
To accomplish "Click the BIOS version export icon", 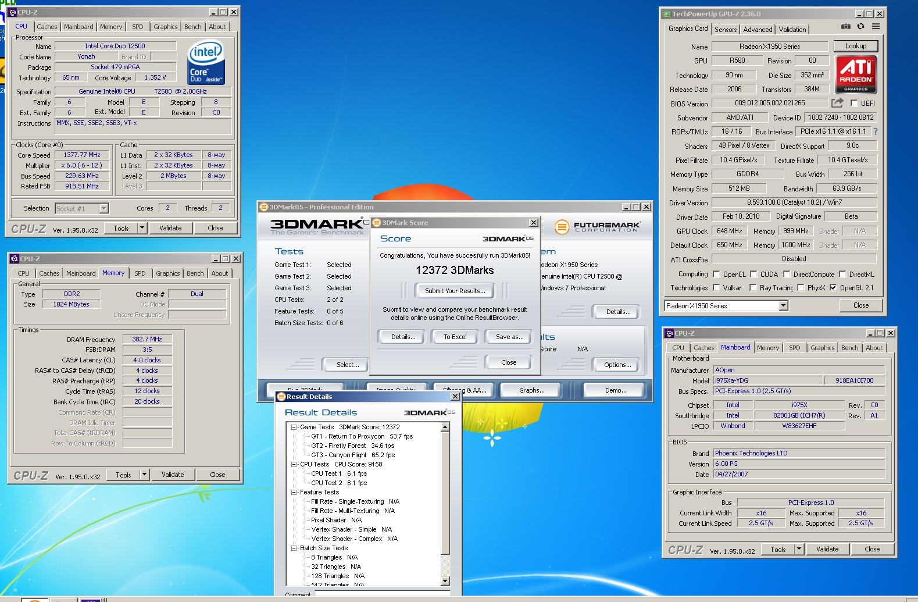I will click(x=837, y=103).
